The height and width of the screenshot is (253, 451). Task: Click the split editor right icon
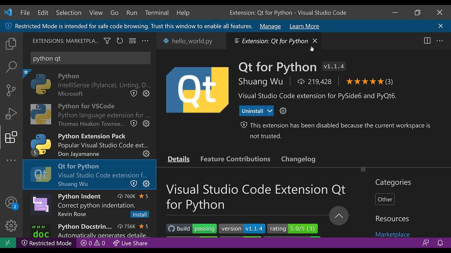tap(427, 41)
